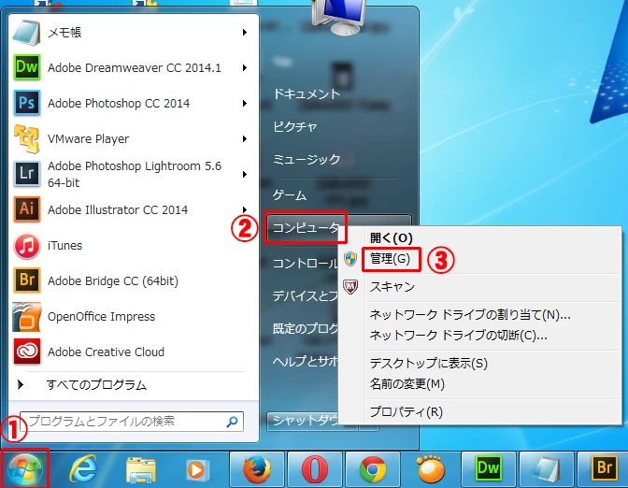Select 名前の変更(M) menu entry
Screen dimensions: 628x488
tap(407, 384)
